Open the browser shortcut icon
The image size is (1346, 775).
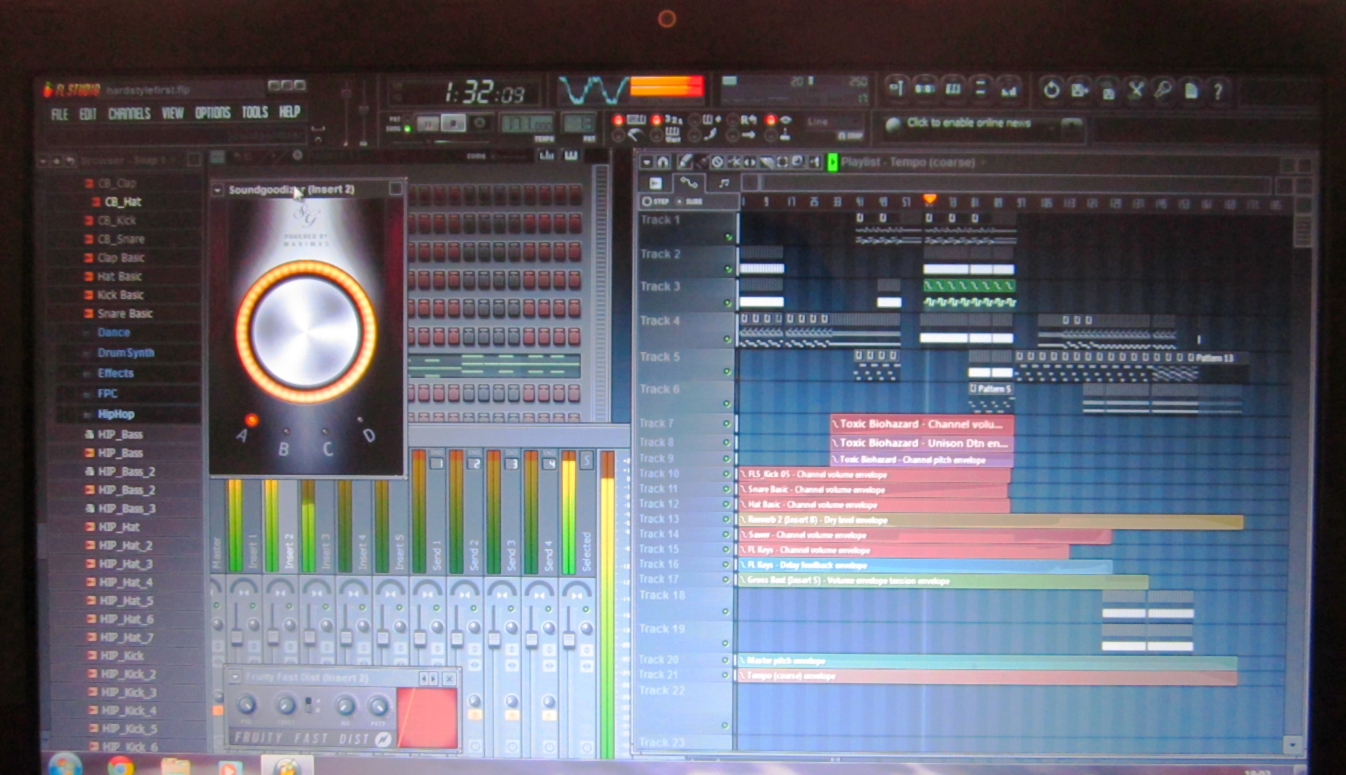coord(981,88)
